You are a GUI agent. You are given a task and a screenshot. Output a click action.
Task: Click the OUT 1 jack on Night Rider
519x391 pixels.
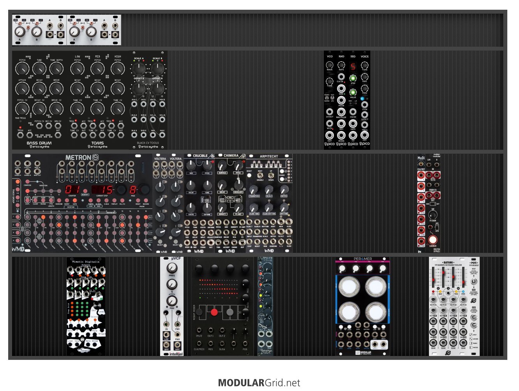(210, 331)
